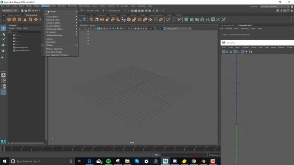Viewport: 294px width, 165px height.
Task: Click the Undo arrow icon
Action: [x=33, y=11]
